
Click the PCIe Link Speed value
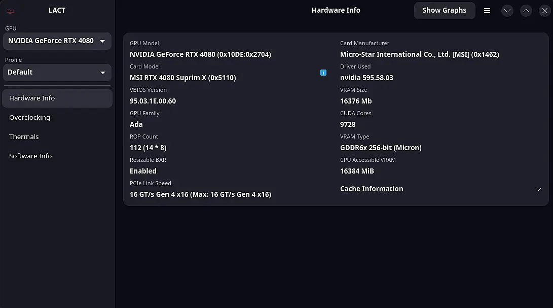[200, 194]
